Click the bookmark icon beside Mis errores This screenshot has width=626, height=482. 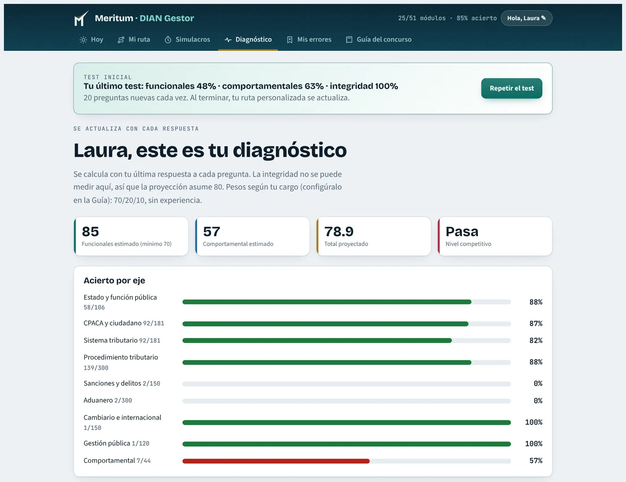click(x=290, y=40)
